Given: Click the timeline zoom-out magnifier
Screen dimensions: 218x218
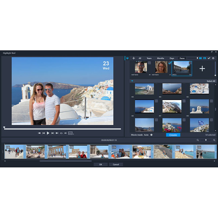Looking at the screenshot, I should point(198,140).
